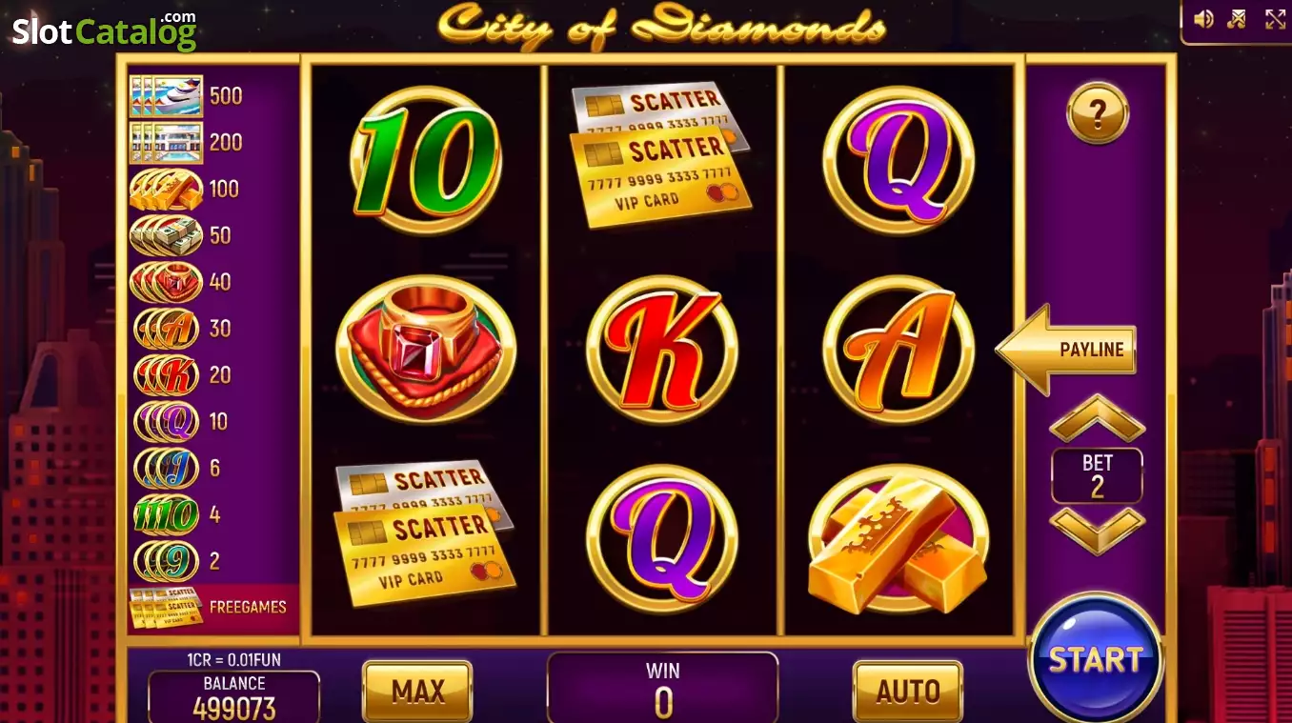Decrease the bet with the down chevron
The width and height of the screenshot is (1292, 723).
1098,531
